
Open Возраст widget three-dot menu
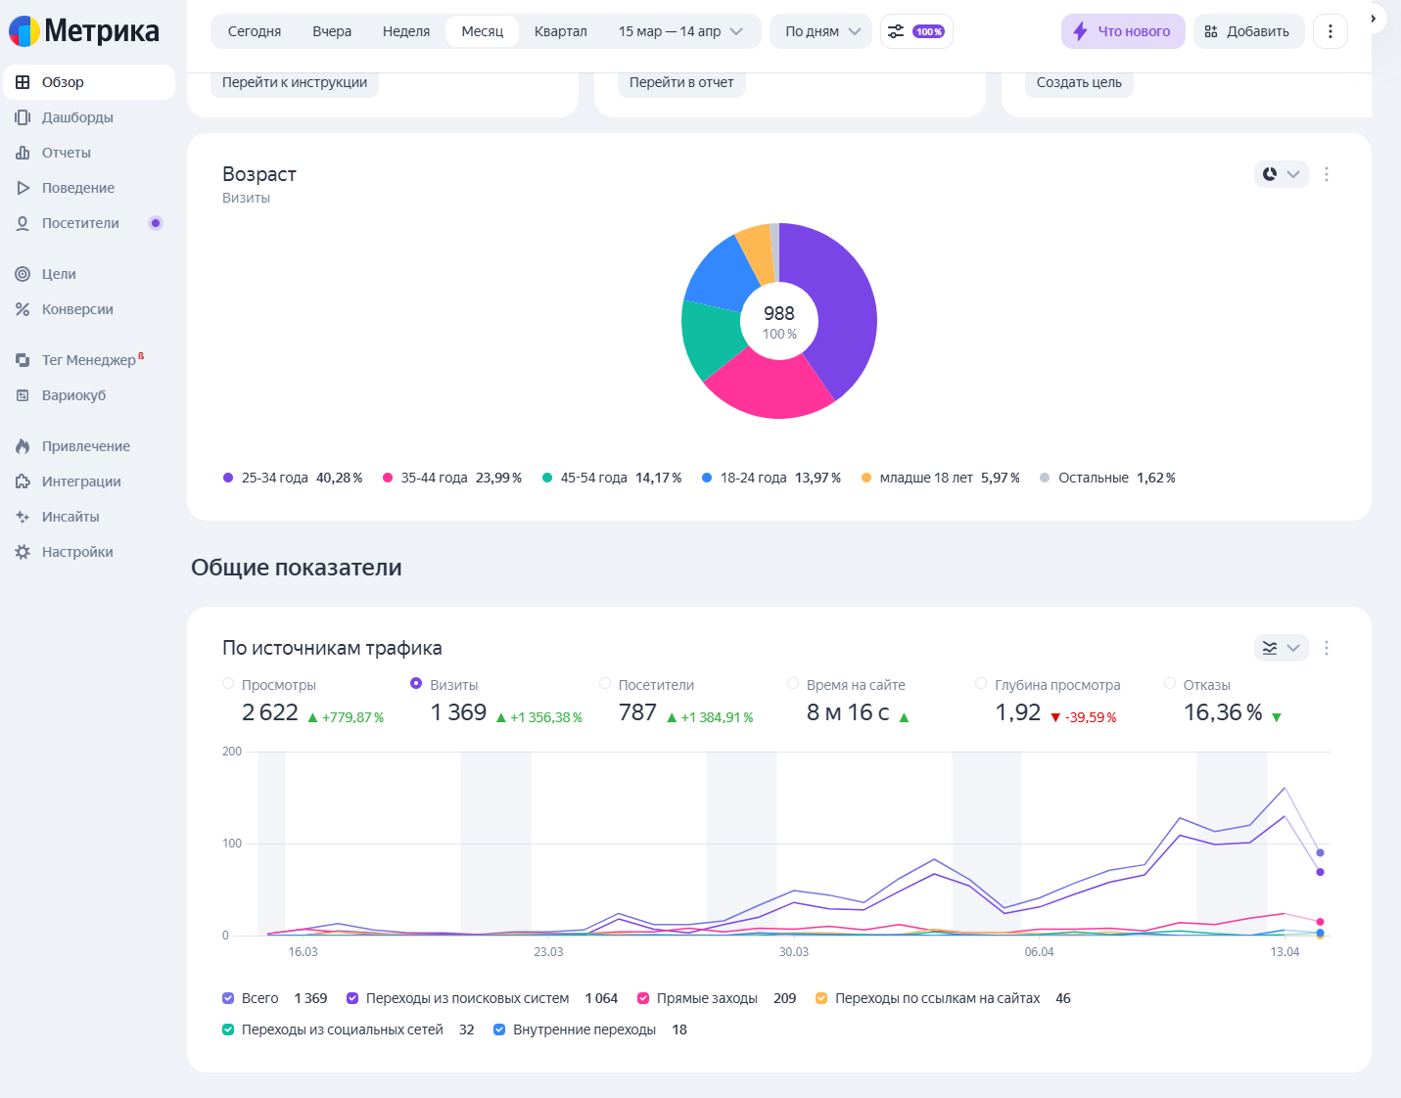coord(1327,174)
